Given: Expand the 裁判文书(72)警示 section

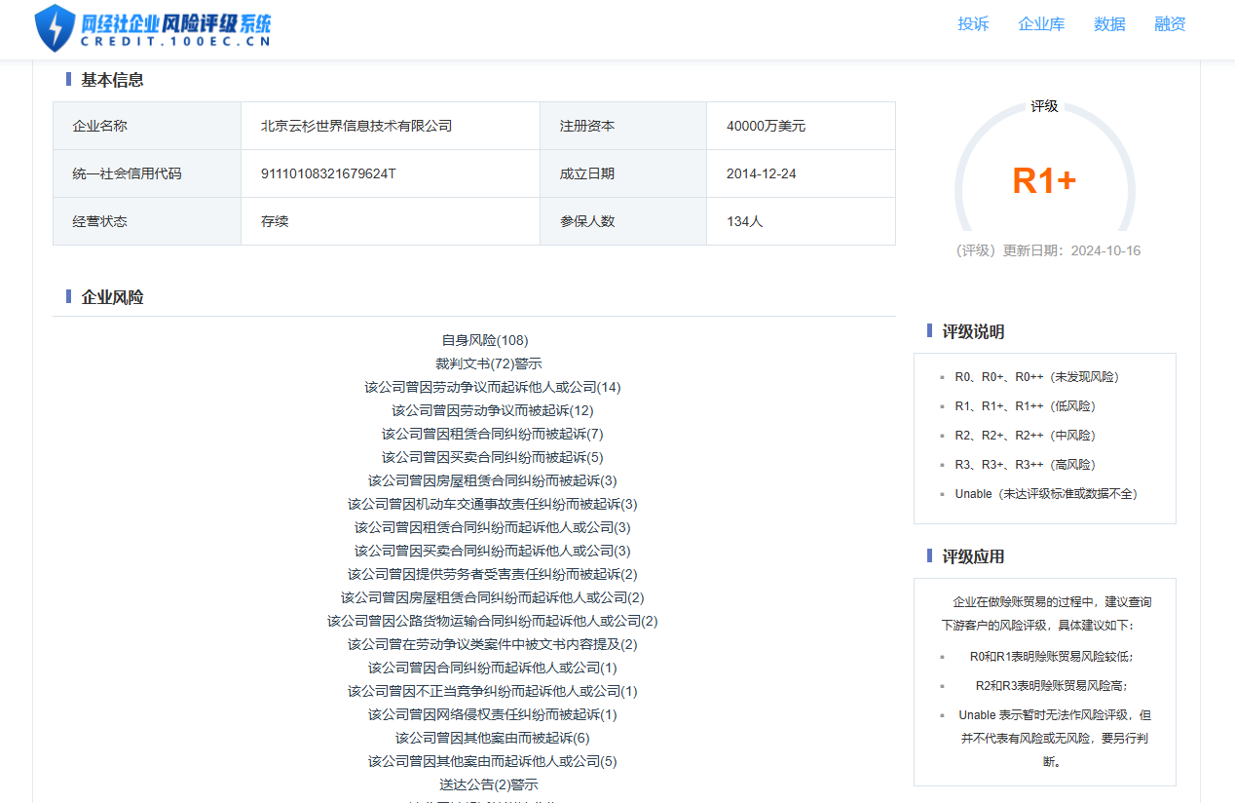Looking at the screenshot, I should point(489,363).
